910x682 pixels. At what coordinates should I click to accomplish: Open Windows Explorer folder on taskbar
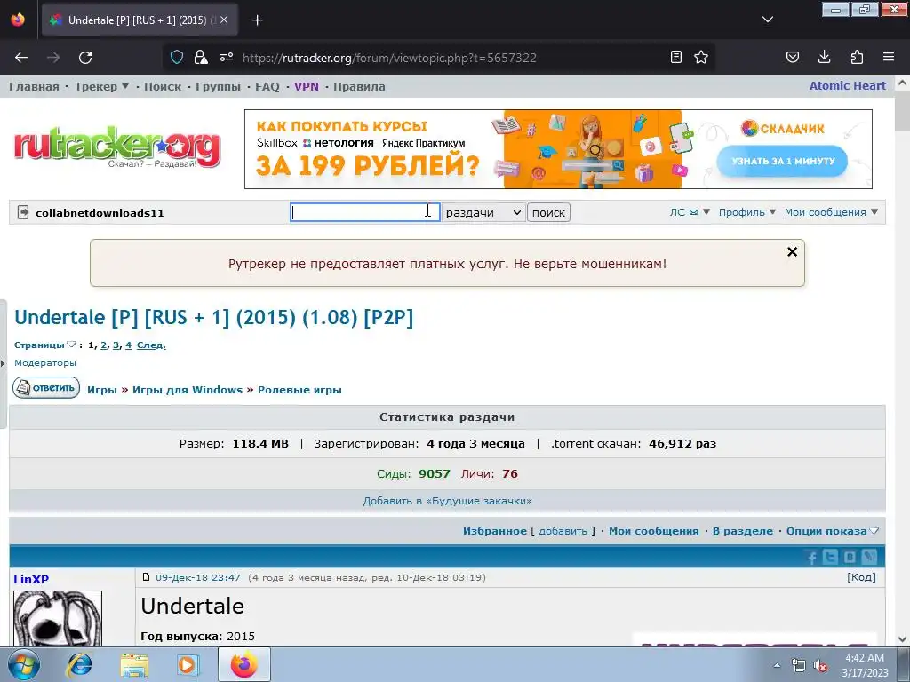(x=134, y=664)
